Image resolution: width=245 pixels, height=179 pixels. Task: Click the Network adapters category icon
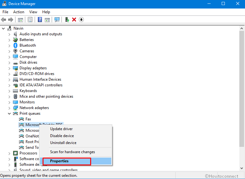pos(15,108)
